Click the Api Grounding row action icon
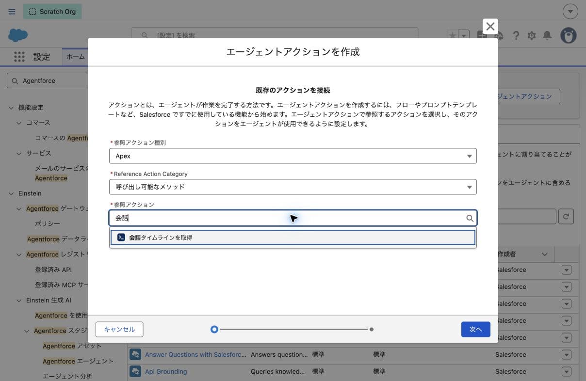 click(x=135, y=371)
